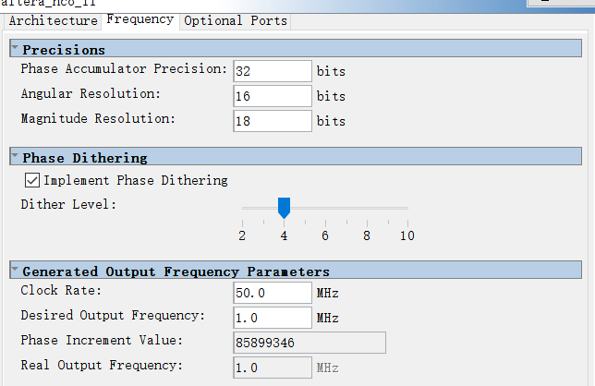Click the Clock Rate input field
Image resolution: width=595 pixels, height=386 pixels.
pyautogui.click(x=273, y=293)
